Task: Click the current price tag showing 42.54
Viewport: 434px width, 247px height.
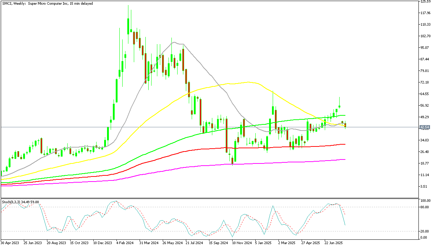Action: coord(425,127)
